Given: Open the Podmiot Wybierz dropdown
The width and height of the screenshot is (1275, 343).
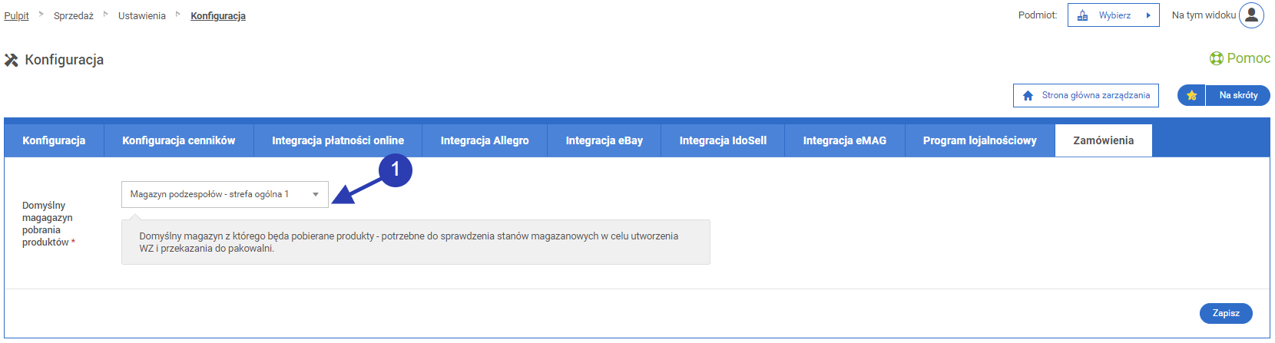Looking at the screenshot, I should point(1113,15).
